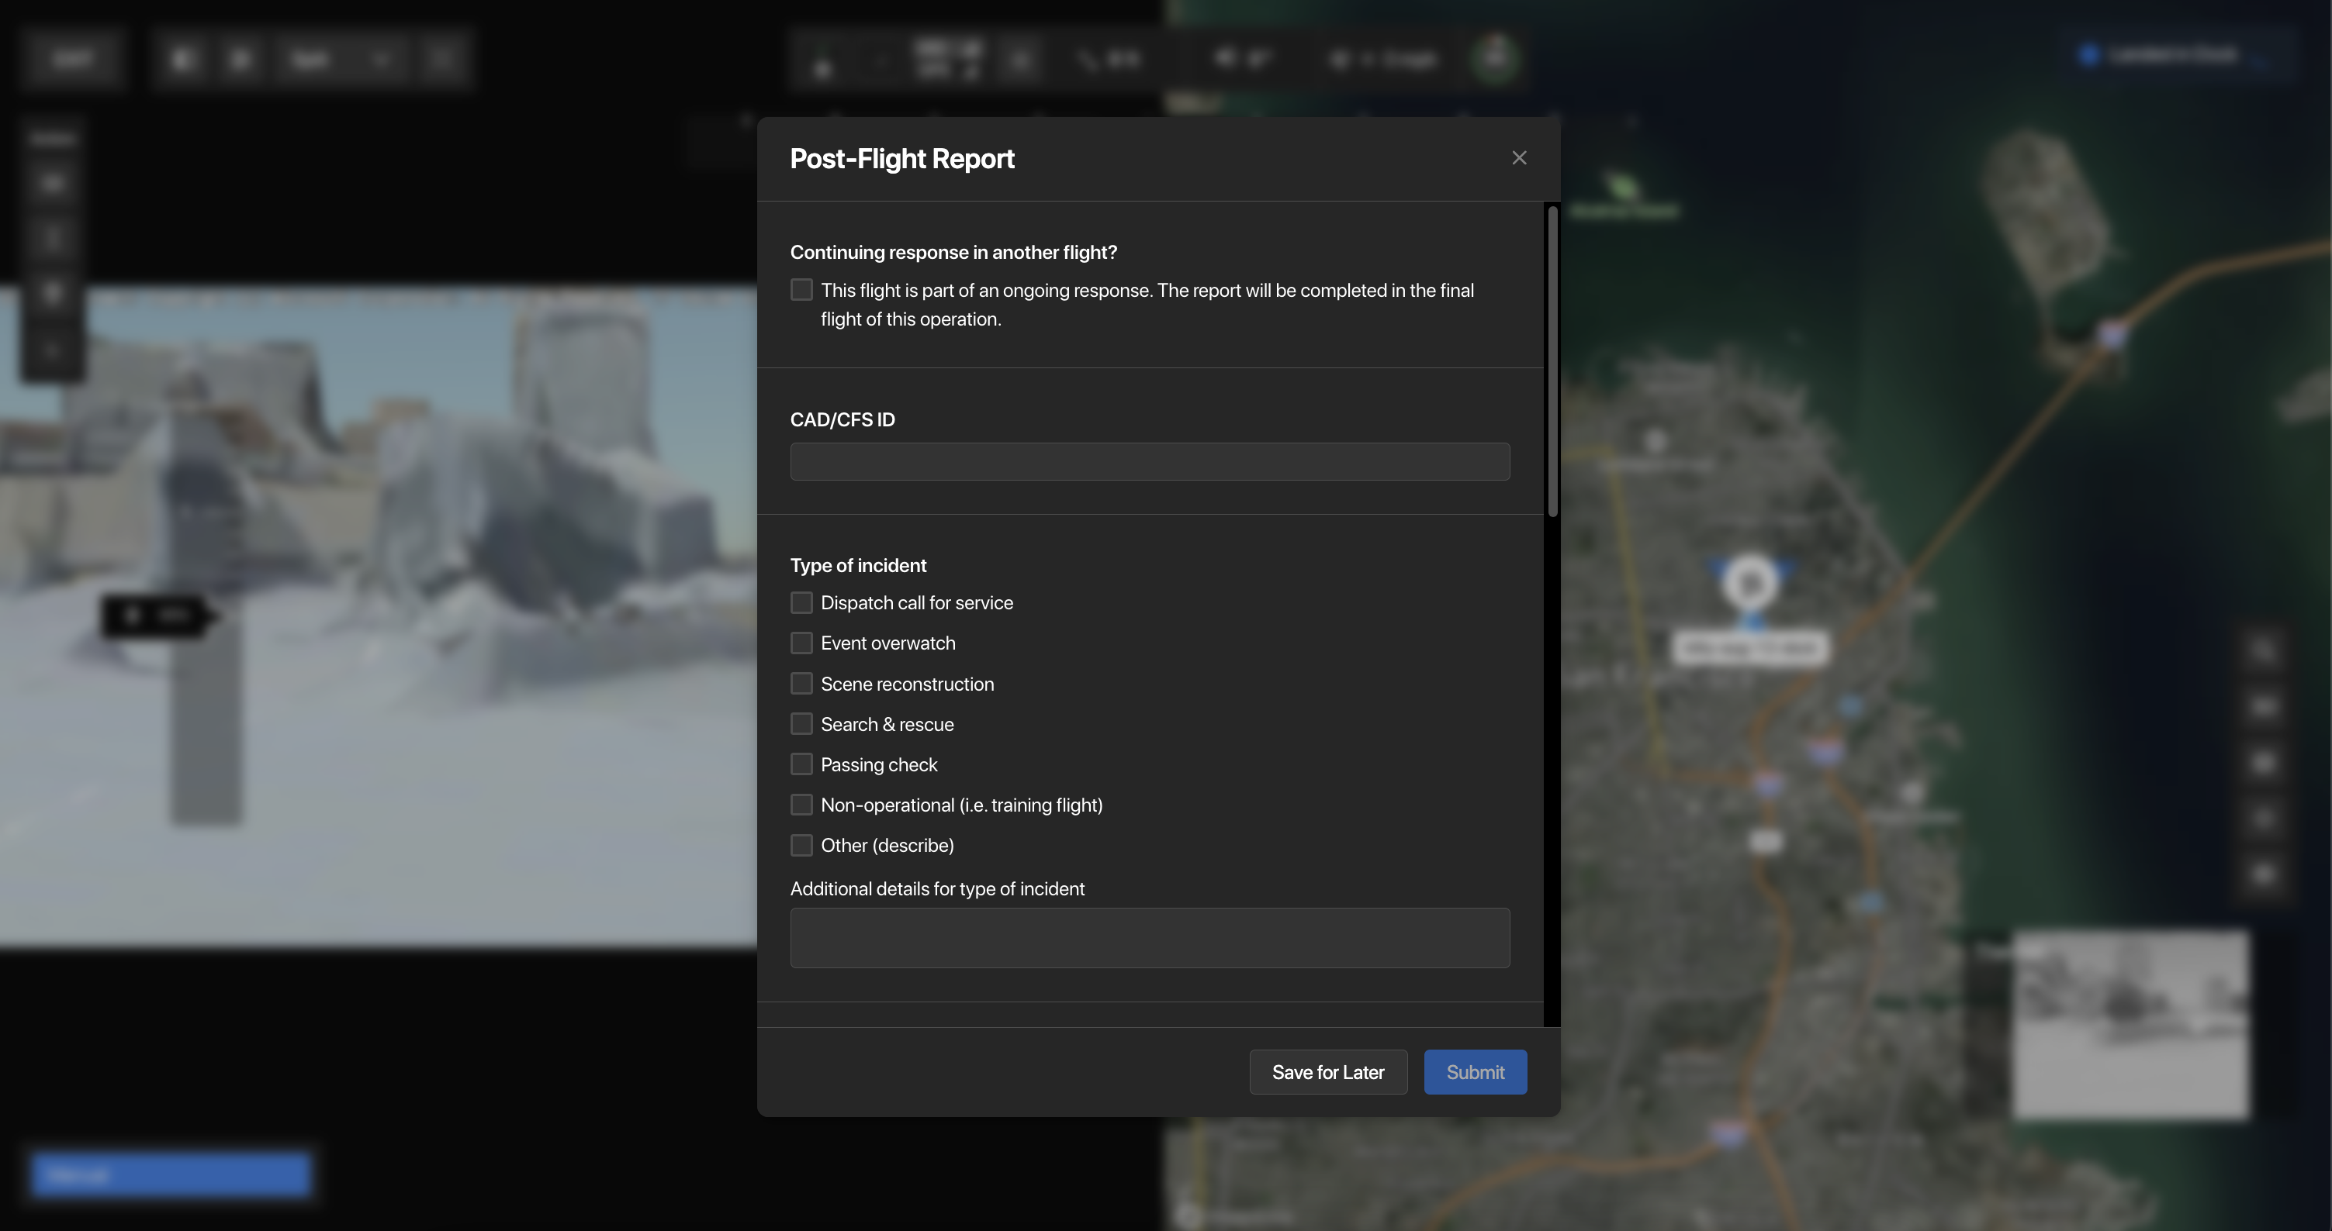Image resolution: width=2332 pixels, height=1231 pixels.
Task: Click the Search & rescue label
Action: [887, 723]
